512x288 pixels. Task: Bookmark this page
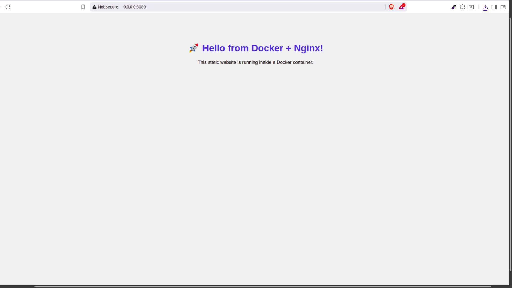(83, 7)
